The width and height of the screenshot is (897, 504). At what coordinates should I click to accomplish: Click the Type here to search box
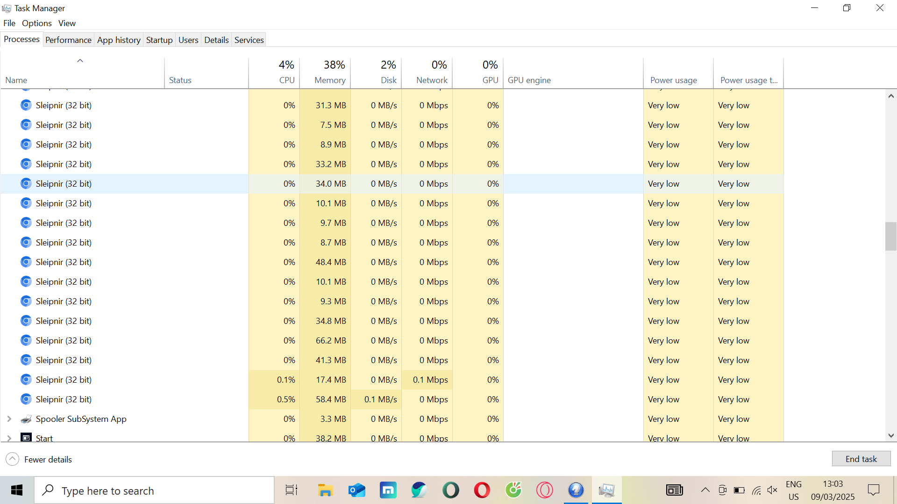[x=154, y=490]
